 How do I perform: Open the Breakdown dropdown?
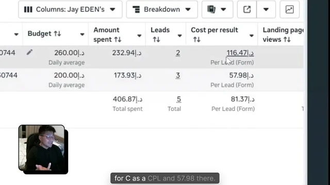point(162,9)
